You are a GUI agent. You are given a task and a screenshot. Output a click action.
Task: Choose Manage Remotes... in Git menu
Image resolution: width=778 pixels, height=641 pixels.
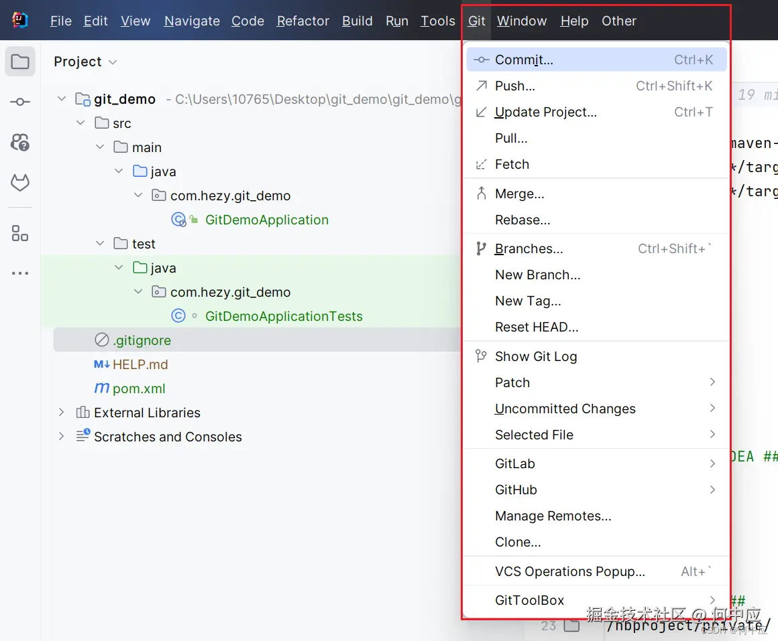[596, 516]
